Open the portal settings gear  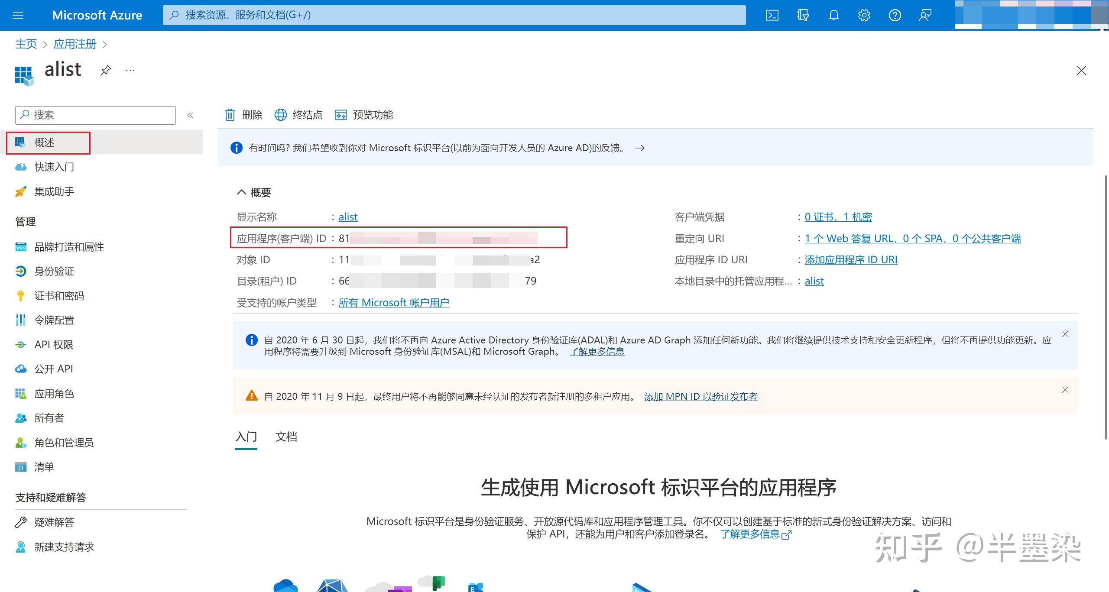[x=864, y=15]
